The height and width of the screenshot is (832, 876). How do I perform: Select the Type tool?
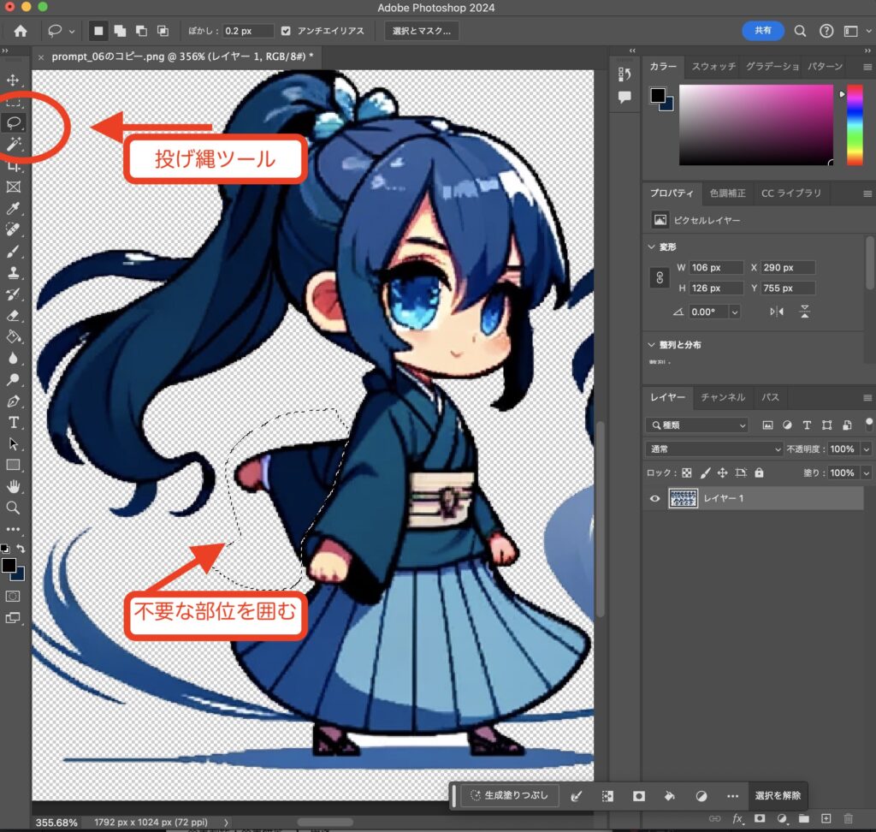(14, 422)
